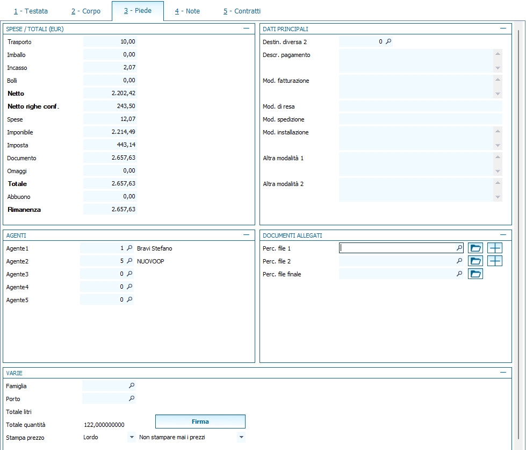Expand the 'Non stampare mai i prezzi' dropdown
The width and height of the screenshot is (526, 450).
241,437
